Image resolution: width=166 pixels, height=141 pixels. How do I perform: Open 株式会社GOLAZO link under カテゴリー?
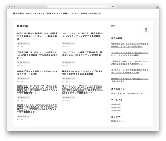point(118,121)
